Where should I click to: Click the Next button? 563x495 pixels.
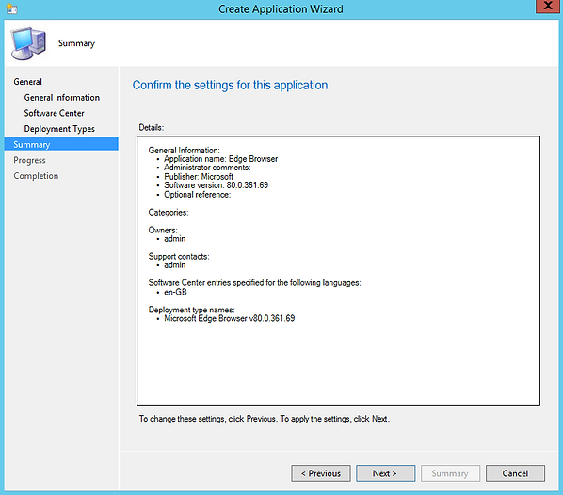(385, 473)
